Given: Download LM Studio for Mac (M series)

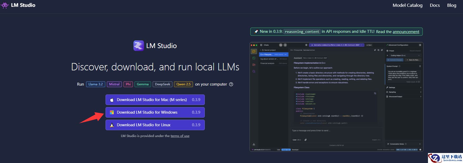Looking at the screenshot, I should pyautogui.click(x=155, y=100).
